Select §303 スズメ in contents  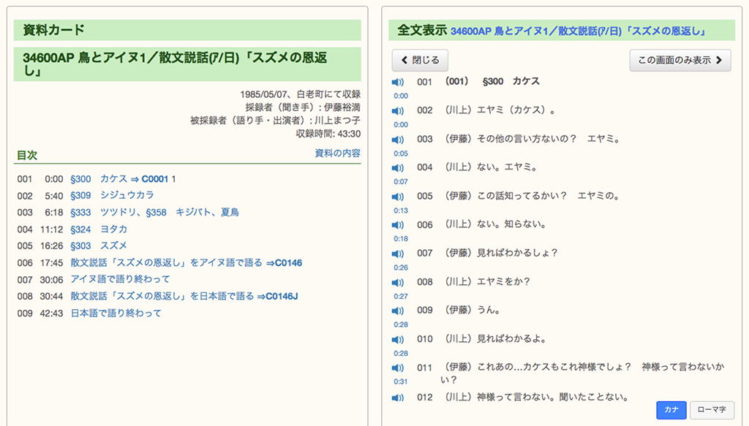[99, 246]
